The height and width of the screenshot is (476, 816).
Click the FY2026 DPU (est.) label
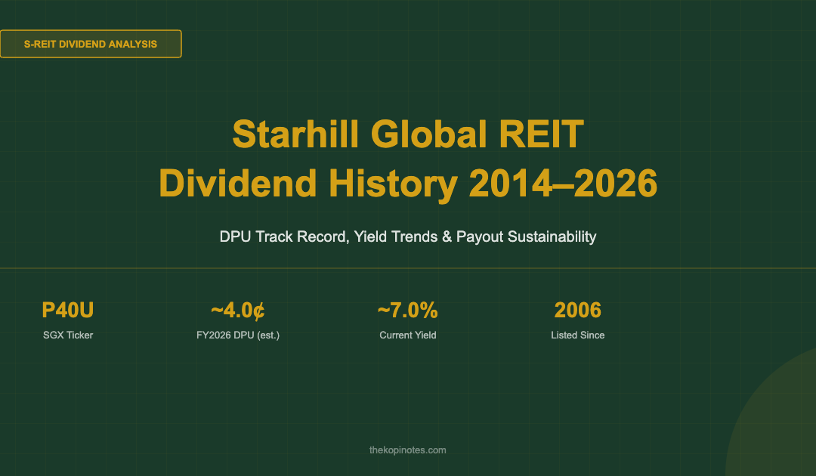238,335
